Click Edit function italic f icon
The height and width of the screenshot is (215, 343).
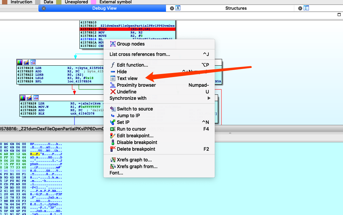tap(113, 65)
